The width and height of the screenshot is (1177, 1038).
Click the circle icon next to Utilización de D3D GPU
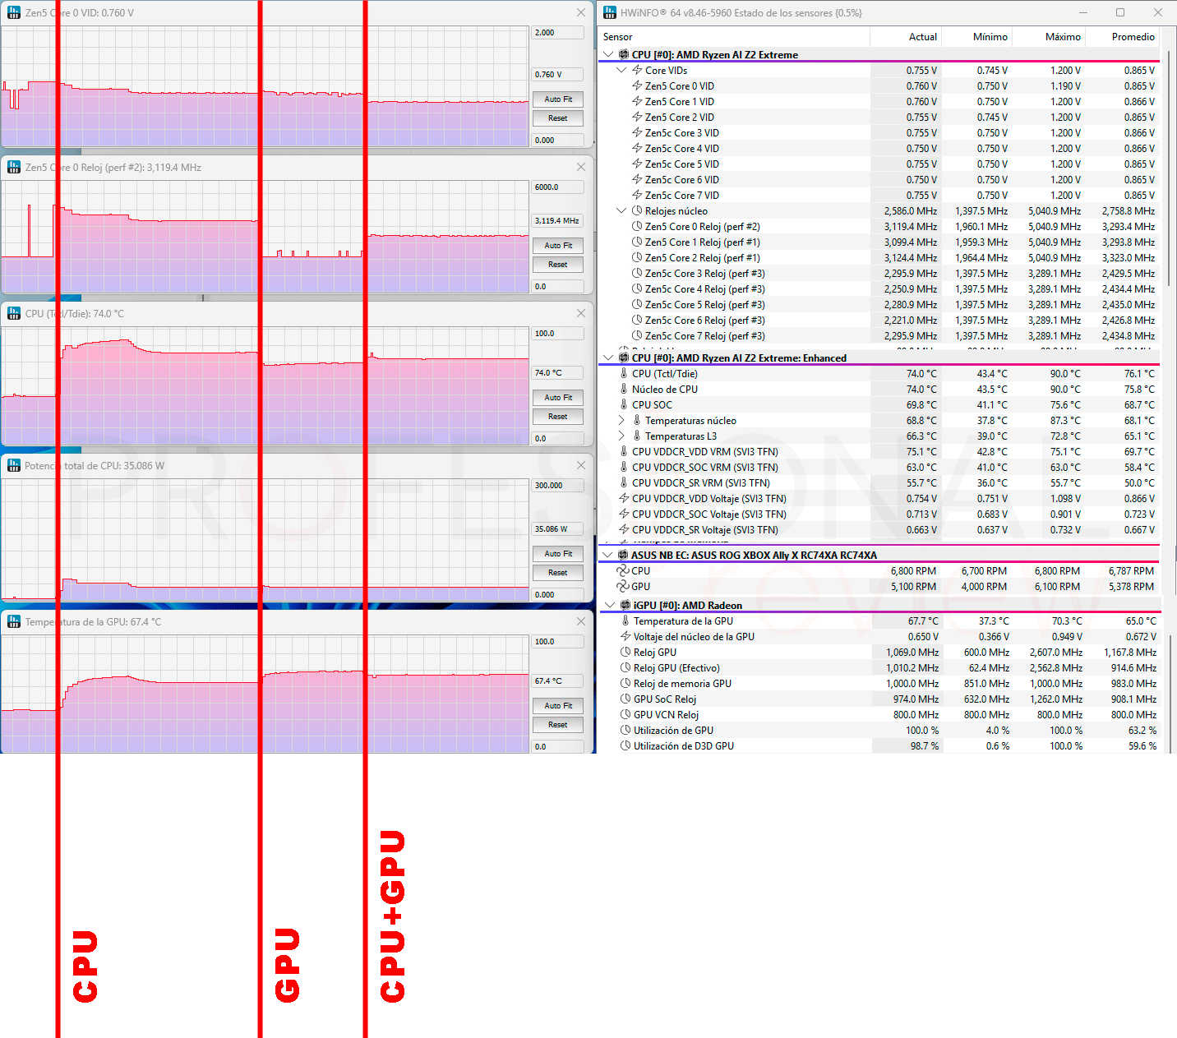pos(625,746)
